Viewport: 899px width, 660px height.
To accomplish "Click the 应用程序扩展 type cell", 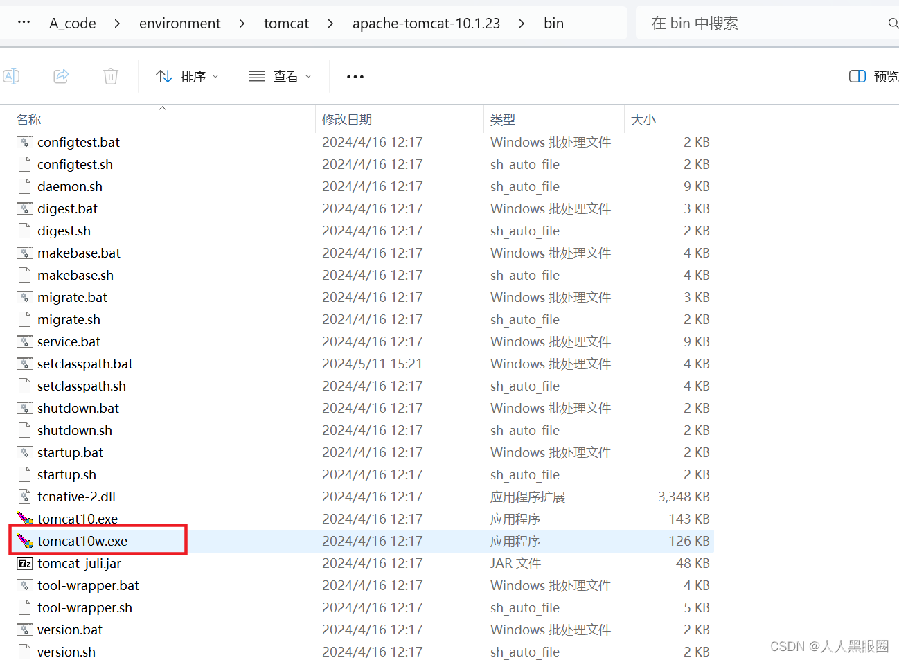I will [x=528, y=497].
